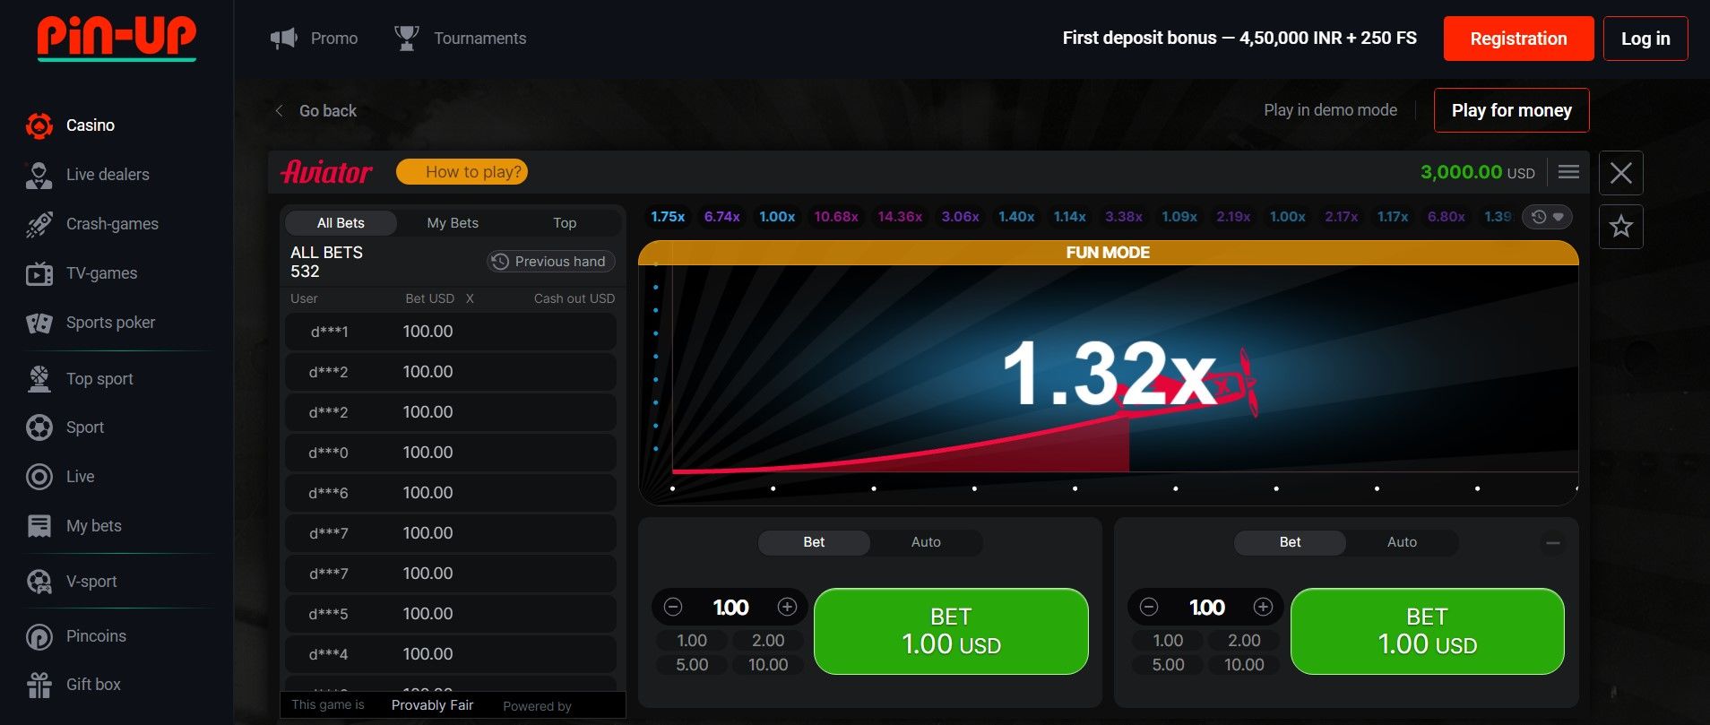1710x725 pixels.
Task: Open Crash-games rocket icon
Action: (x=39, y=224)
